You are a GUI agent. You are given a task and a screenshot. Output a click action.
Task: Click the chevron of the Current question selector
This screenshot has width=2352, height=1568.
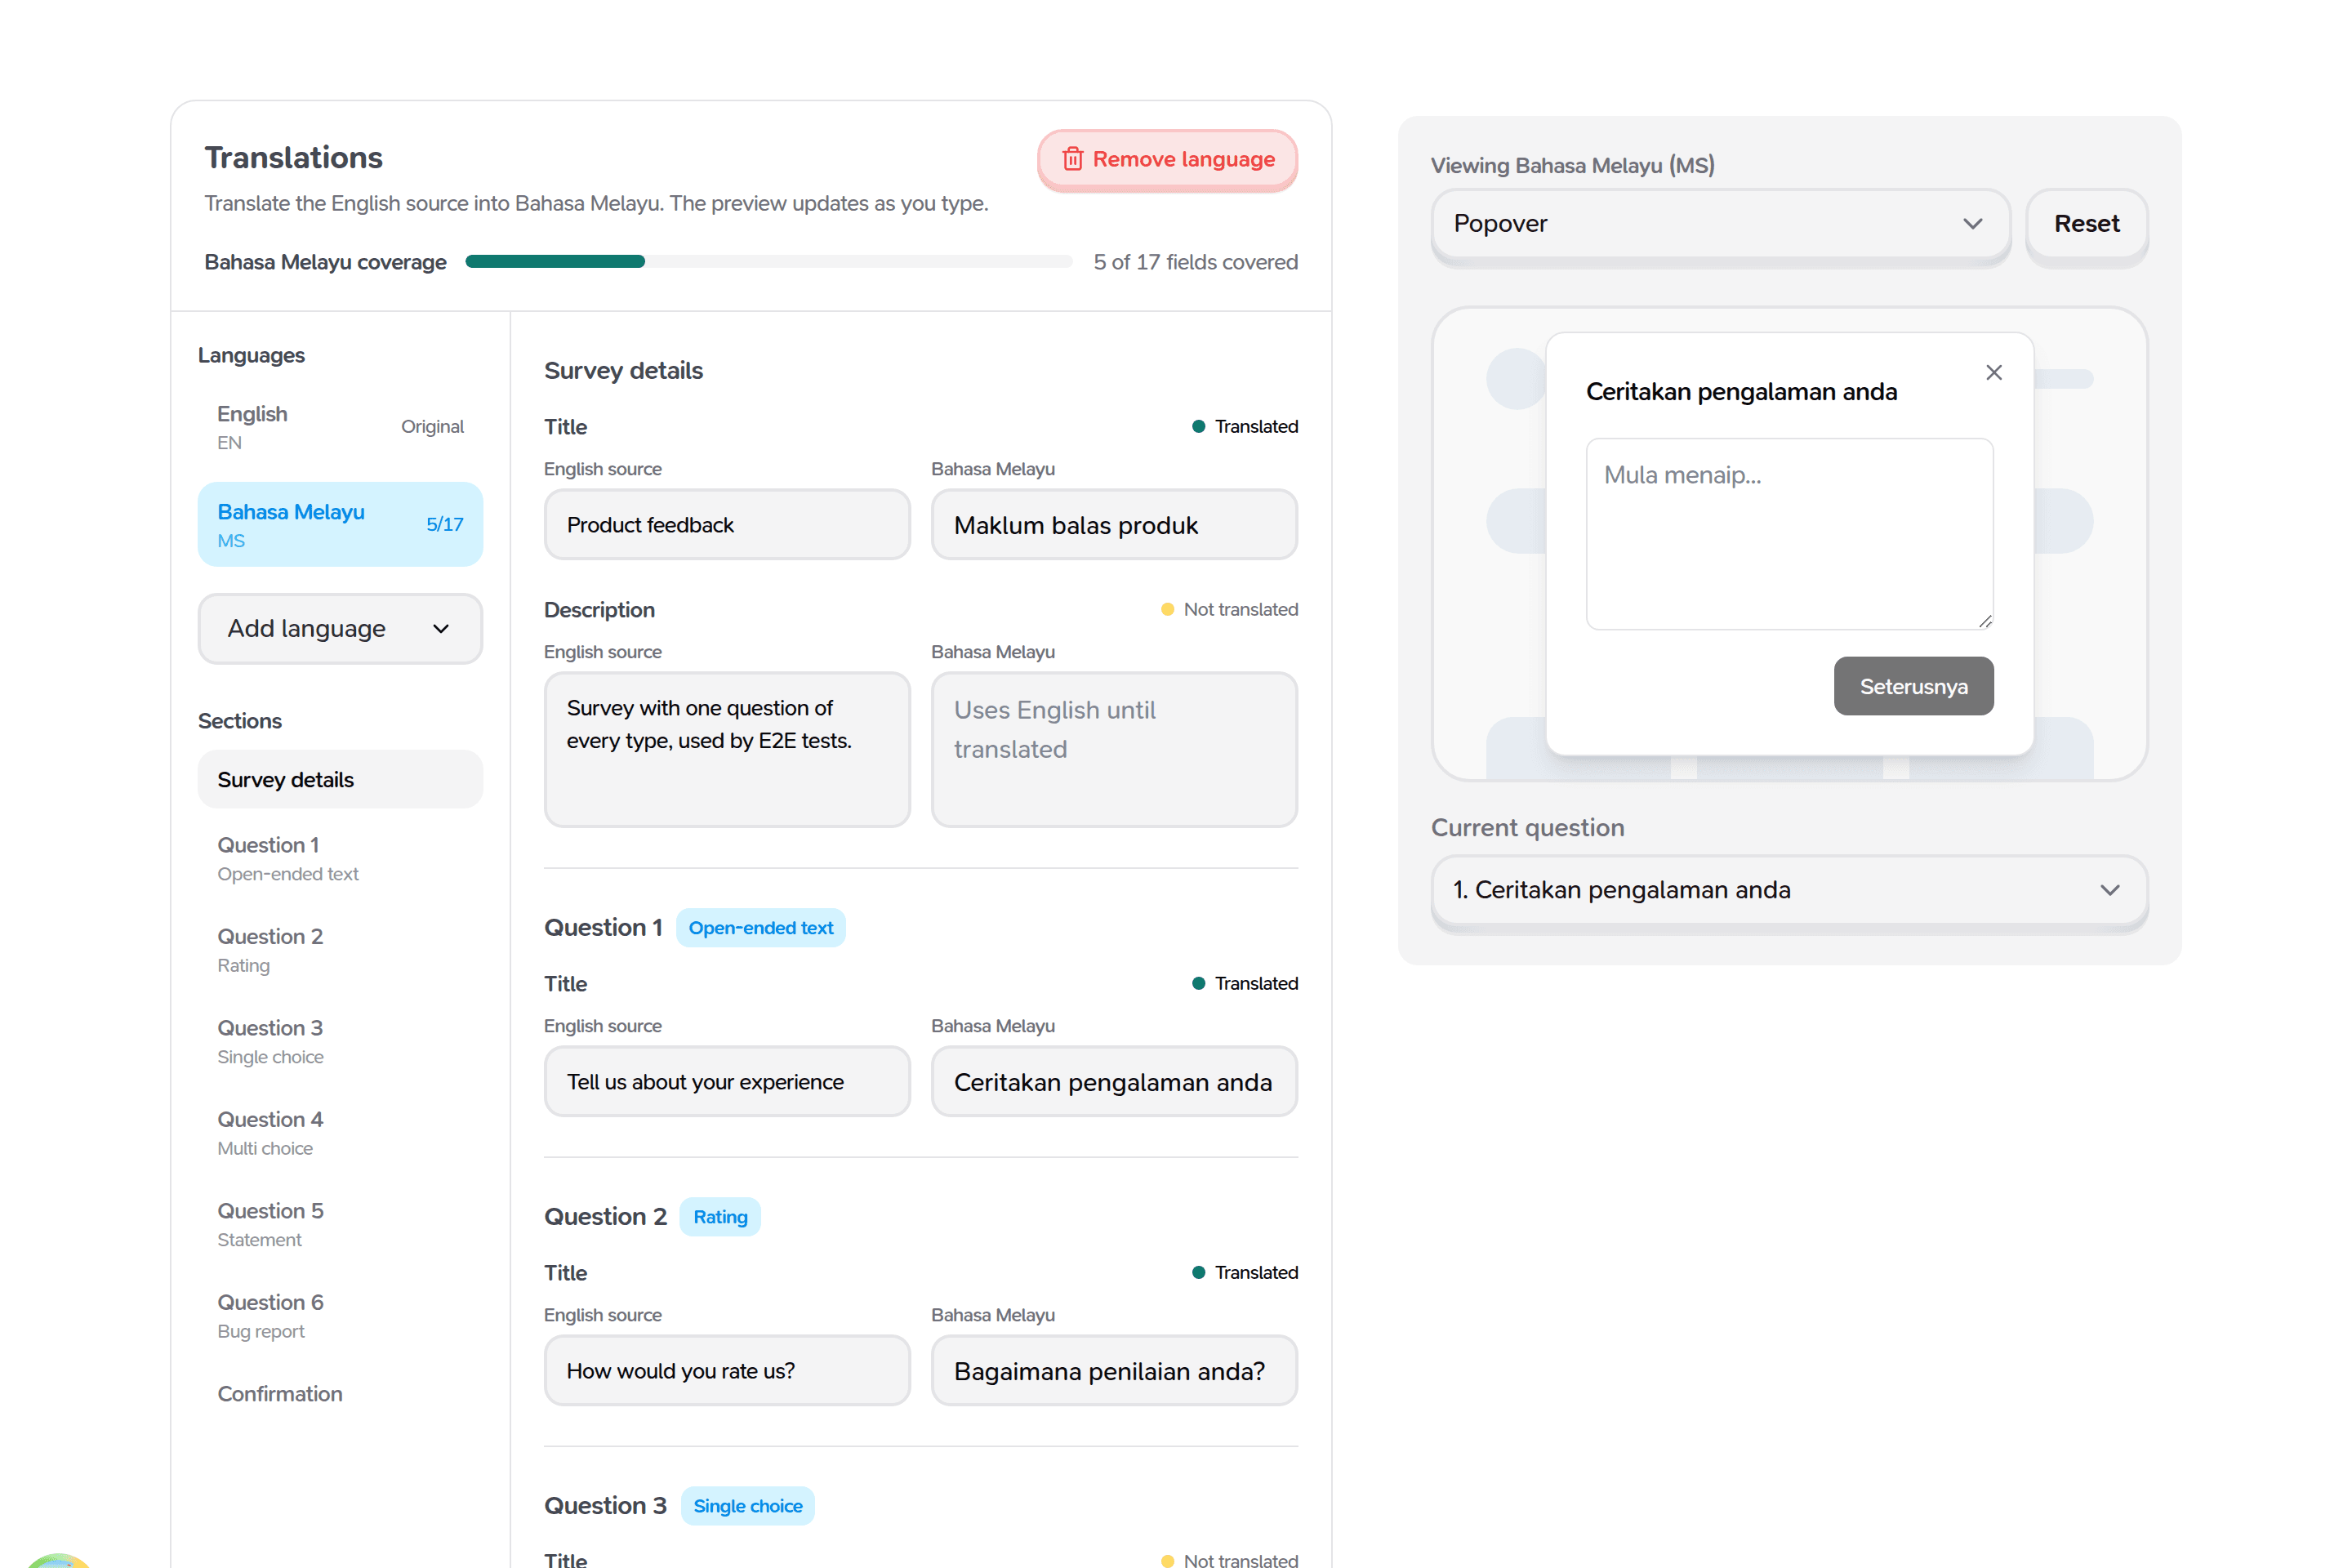click(2110, 890)
